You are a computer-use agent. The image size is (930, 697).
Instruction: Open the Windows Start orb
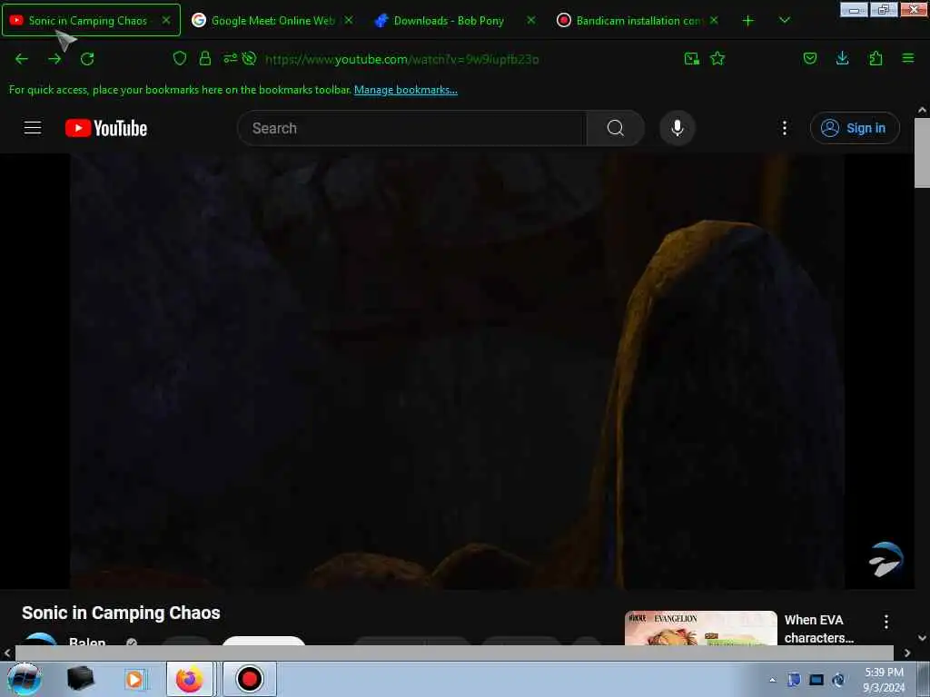click(25, 679)
